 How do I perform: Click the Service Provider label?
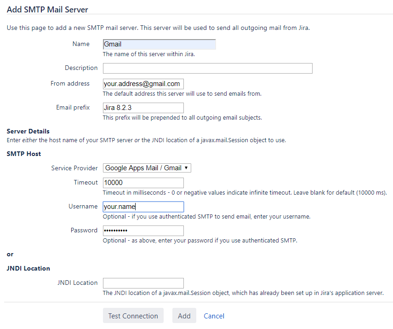[x=74, y=168]
